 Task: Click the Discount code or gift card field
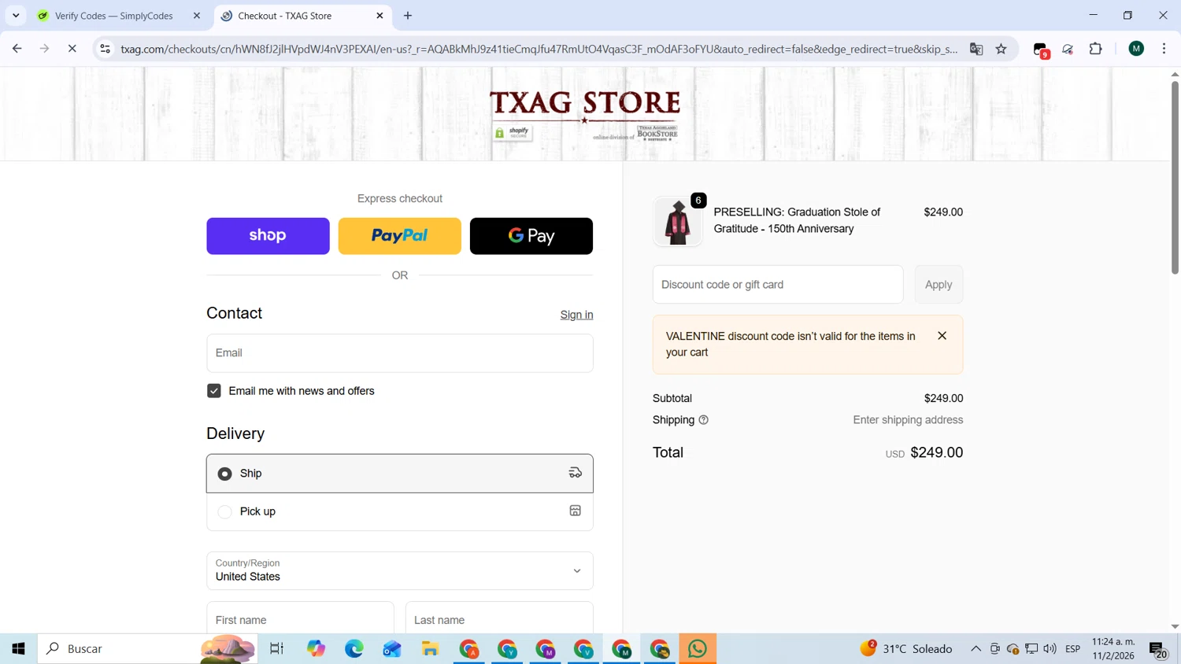click(778, 285)
